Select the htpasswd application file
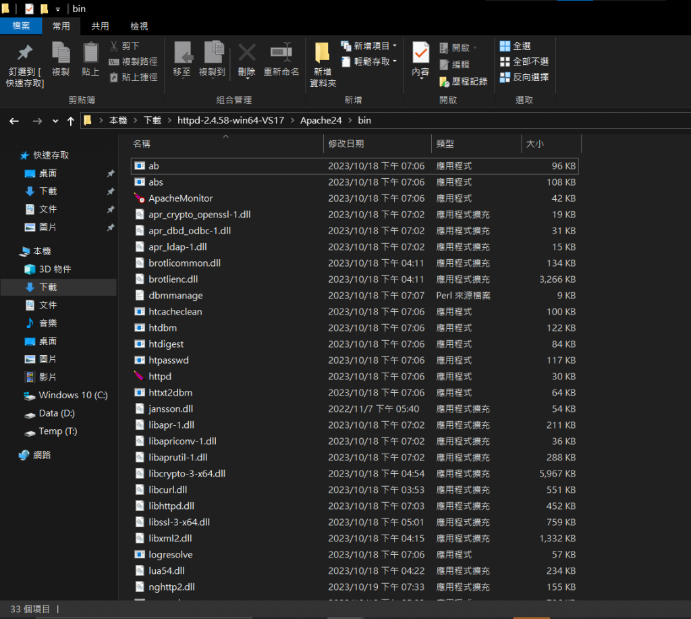Screen dimensions: 691x619 355,360
